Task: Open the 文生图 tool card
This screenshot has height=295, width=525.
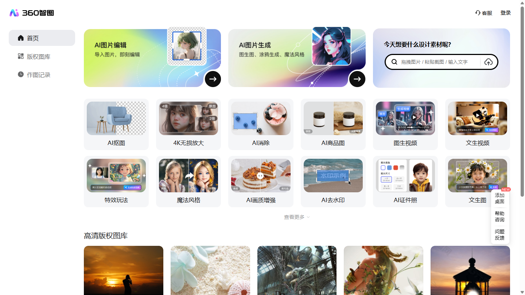Action: click(x=478, y=181)
